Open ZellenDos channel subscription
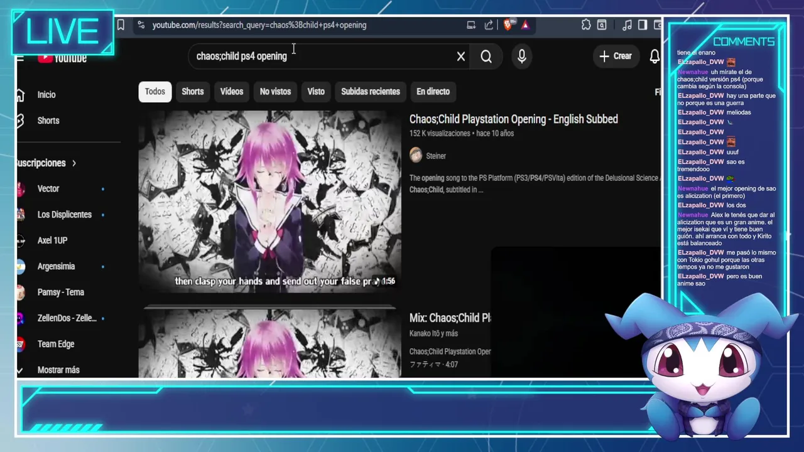Image resolution: width=804 pixels, height=452 pixels. [67, 318]
